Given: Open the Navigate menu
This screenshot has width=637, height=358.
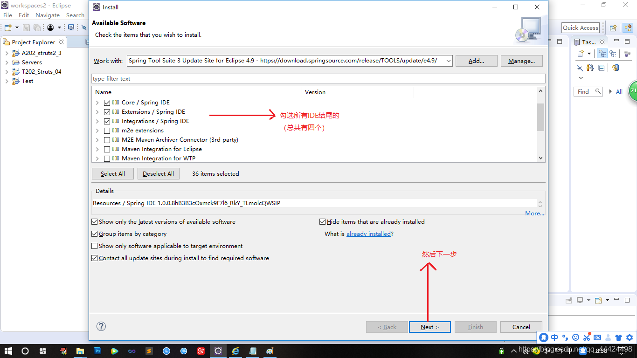Looking at the screenshot, I should [x=48, y=15].
